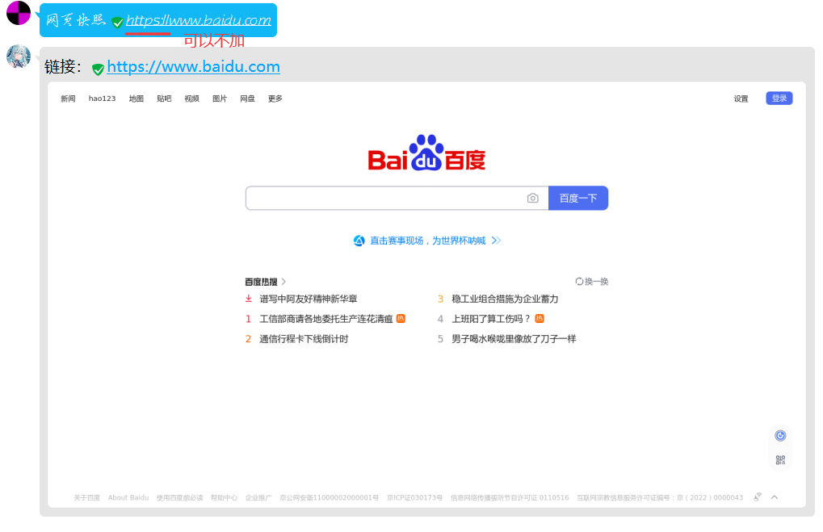Click green shield beside 网页快照 link
The height and width of the screenshot is (532, 823).
[118, 23]
